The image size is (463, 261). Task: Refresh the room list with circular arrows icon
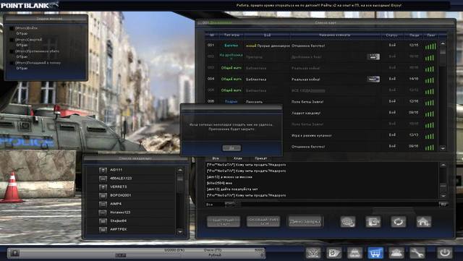(x=399, y=222)
